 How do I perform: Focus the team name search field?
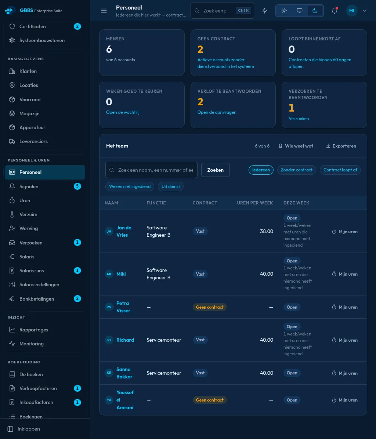(x=151, y=170)
